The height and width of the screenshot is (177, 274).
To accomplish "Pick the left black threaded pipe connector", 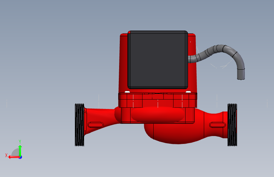I will [x=80, y=125].
